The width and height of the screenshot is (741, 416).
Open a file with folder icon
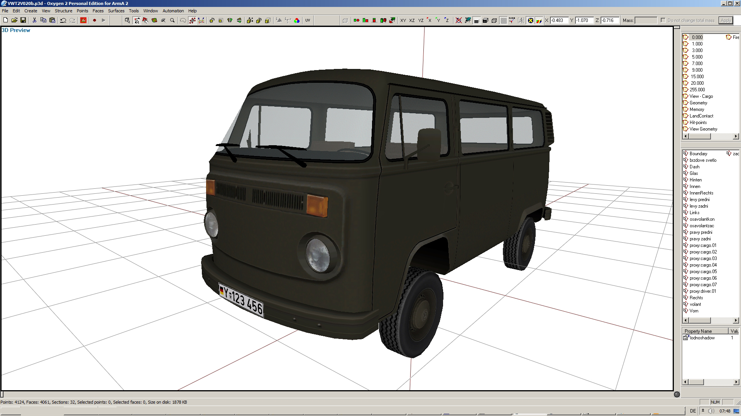click(x=14, y=20)
